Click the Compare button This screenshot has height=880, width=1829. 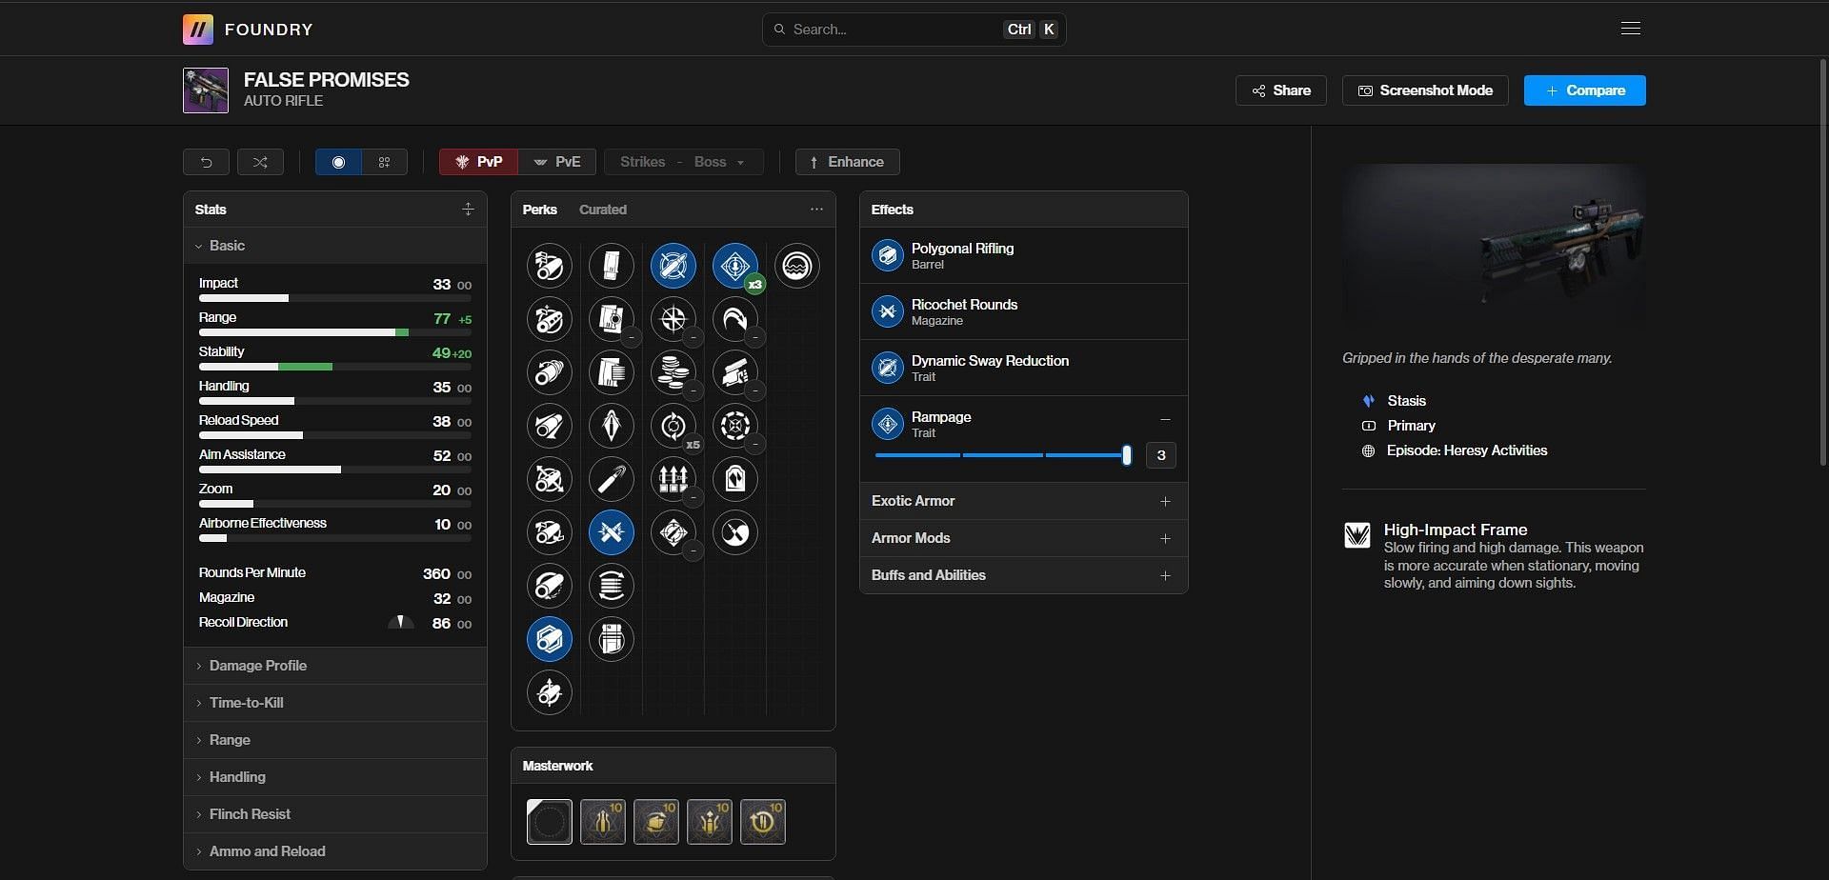[1584, 90]
